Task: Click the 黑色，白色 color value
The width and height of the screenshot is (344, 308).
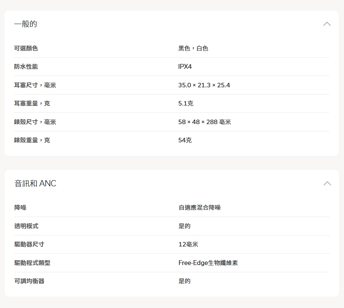Action: tap(193, 48)
